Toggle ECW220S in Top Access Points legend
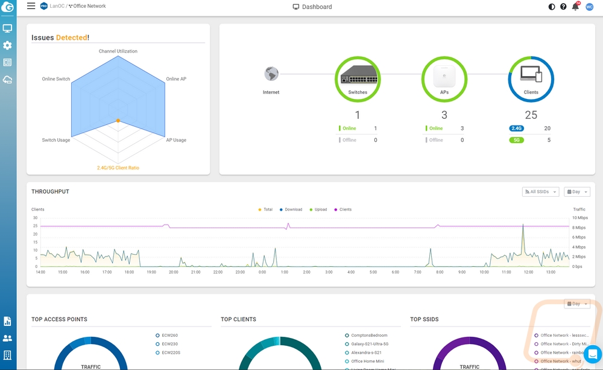603x370 pixels. (168, 352)
